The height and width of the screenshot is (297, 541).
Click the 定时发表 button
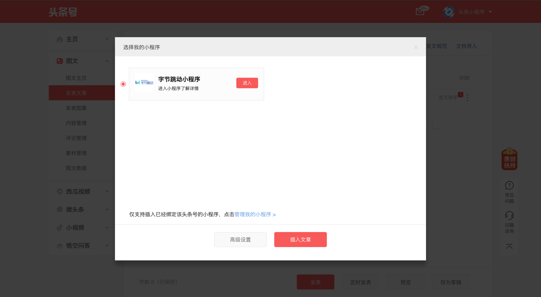tap(361, 282)
